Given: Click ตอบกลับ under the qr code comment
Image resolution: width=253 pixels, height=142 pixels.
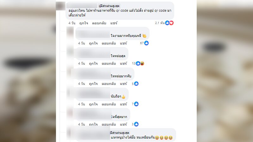Looking at the screenshot, I should click(x=99, y=23).
